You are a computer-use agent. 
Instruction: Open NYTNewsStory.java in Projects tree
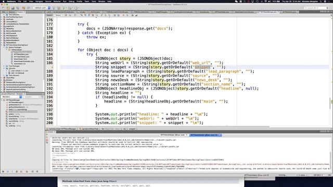tap(21, 54)
